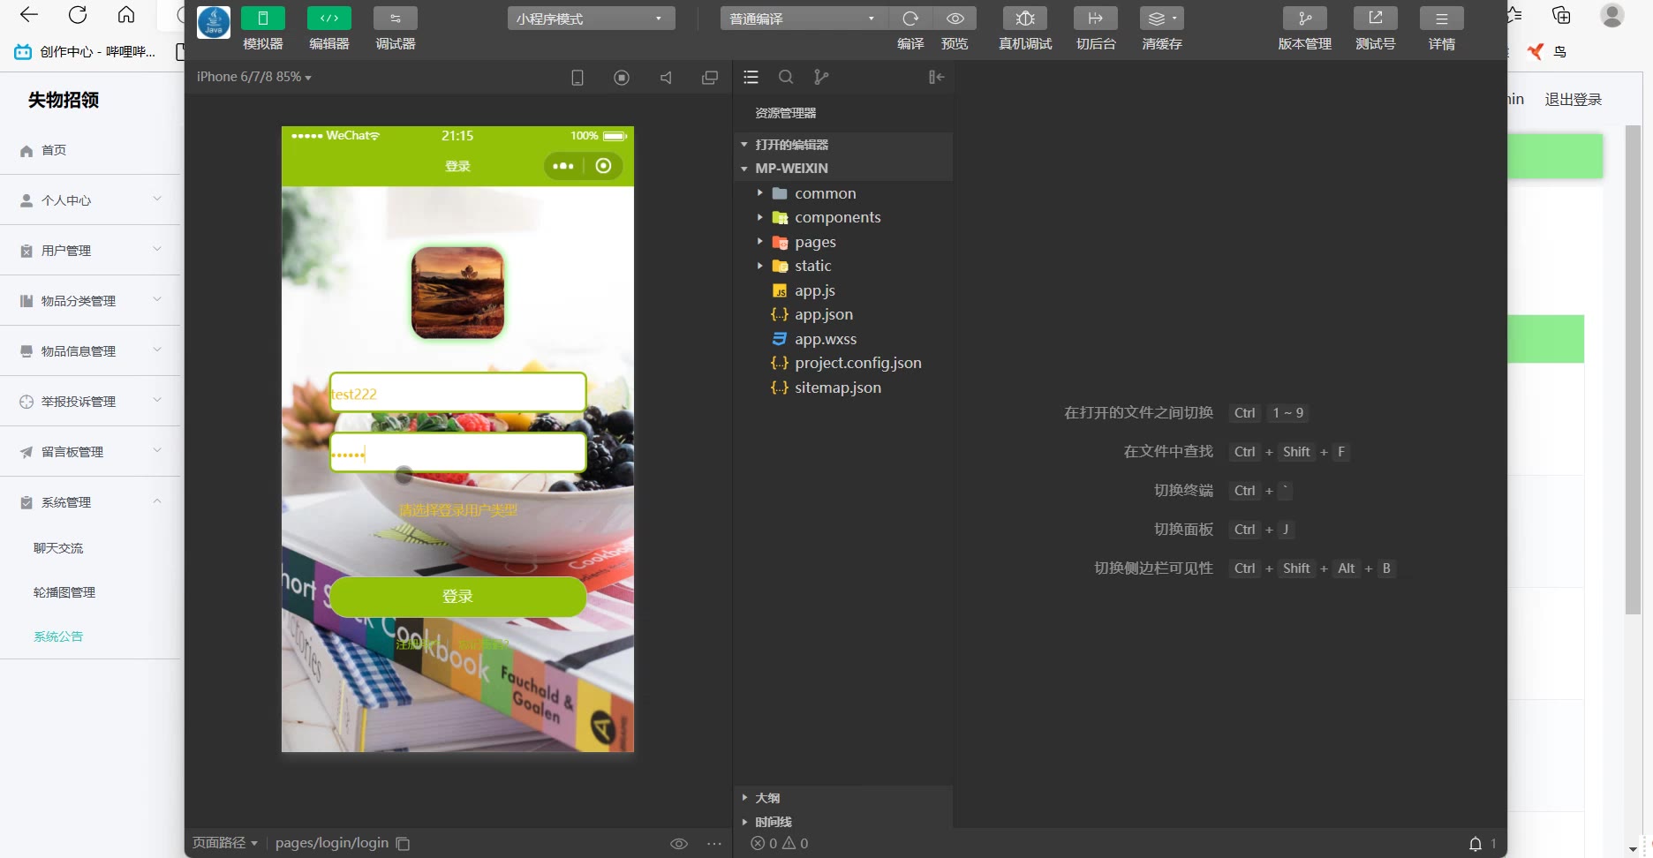The width and height of the screenshot is (1653, 858).
Task: Toggle the 模拟器 simulator panel button
Action: [263, 19]
